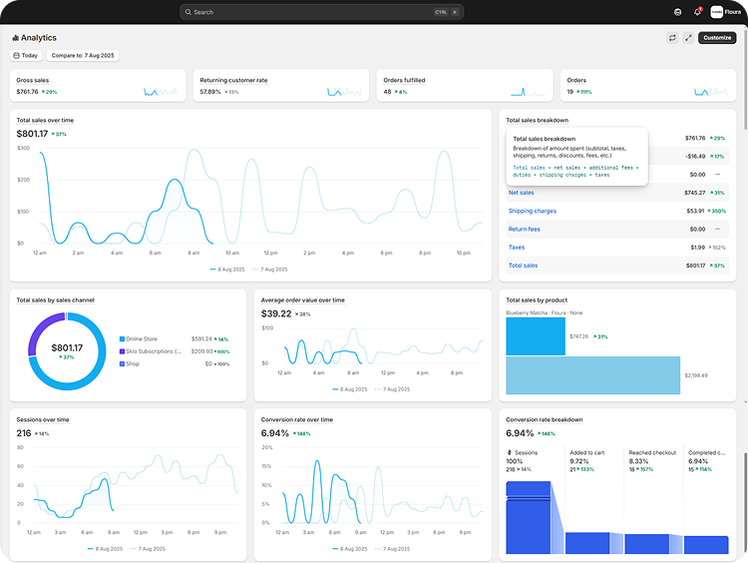Toggle the 8 Aug 2025 legend in the conversion rate chart
This screenshot has height=563, width=748.
click(x=350, y=549)
